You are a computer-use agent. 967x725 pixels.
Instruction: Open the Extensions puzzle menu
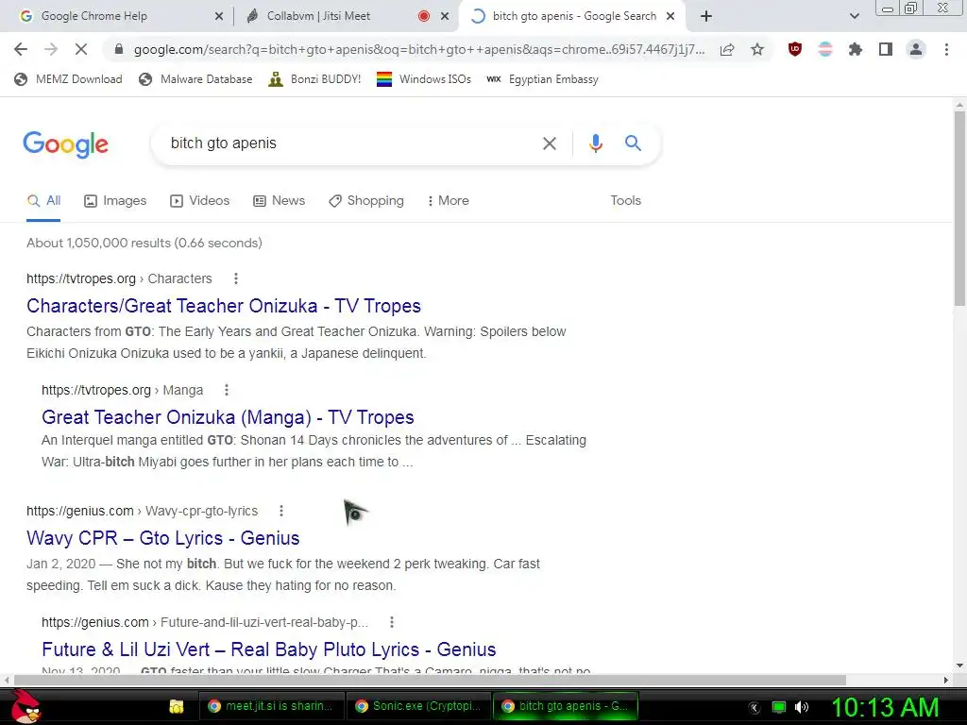856,49
